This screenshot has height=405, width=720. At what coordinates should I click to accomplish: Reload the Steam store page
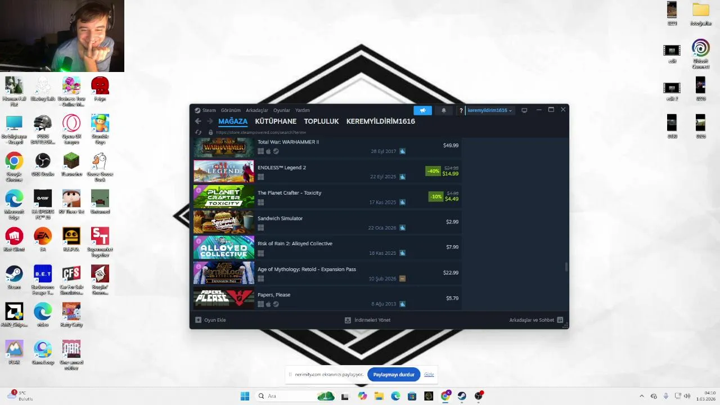tap(198, 133)
